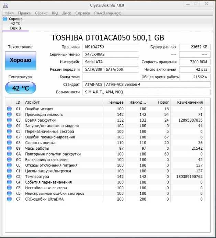Click the Текущее column header

coord(114,102)
